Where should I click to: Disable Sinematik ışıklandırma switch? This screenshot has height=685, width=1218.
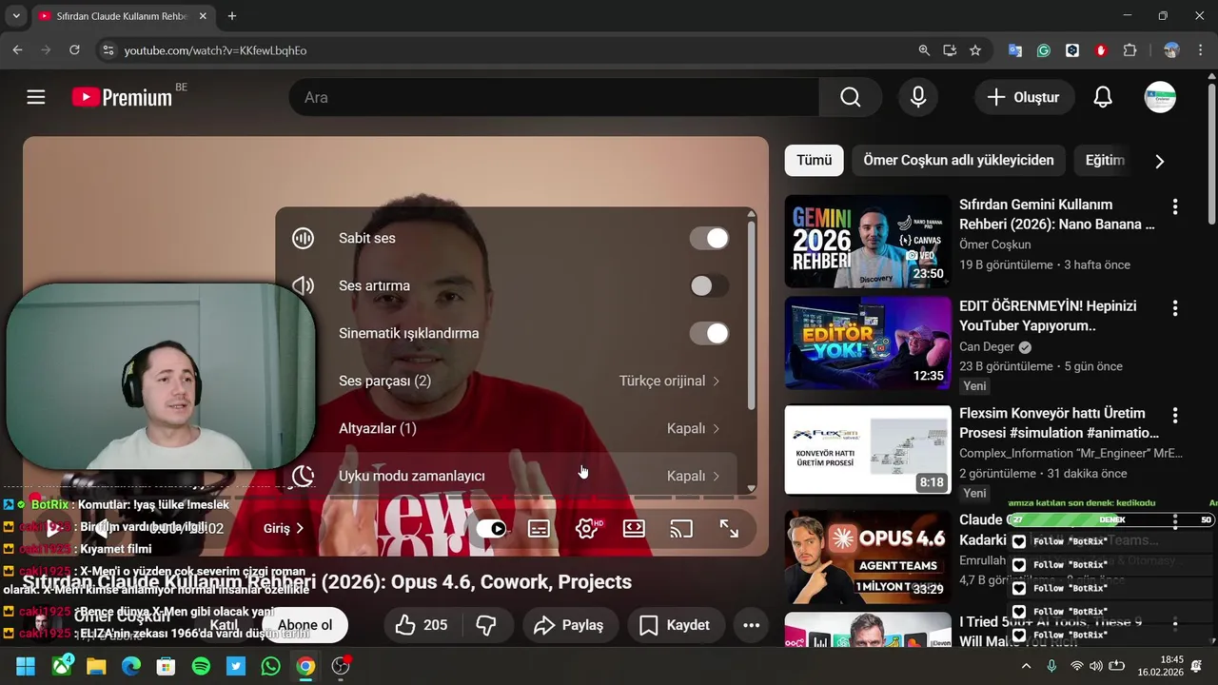[709, 333]
